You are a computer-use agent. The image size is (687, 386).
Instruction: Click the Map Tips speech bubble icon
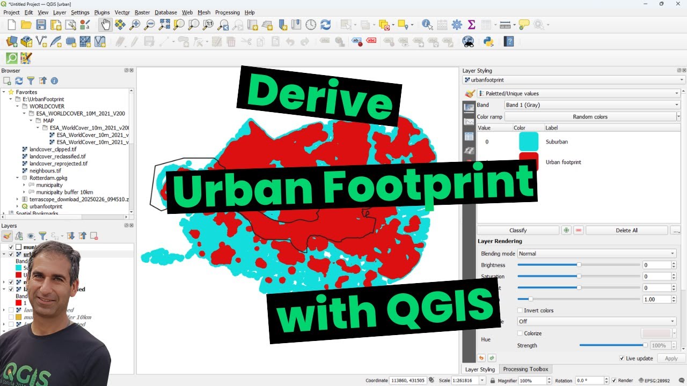point(524,25)
